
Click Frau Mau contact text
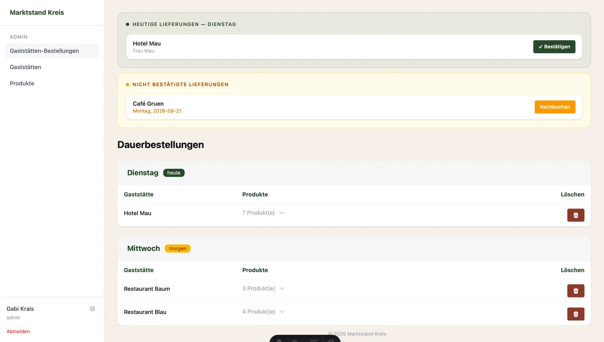click(x=144, y=51)
